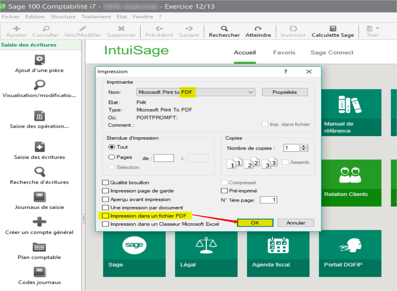Increase Nombre de copies with spinner
This screenshot has width=397, height=291.
tap(304, 146)
